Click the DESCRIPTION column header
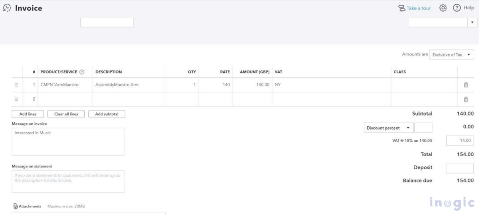 click(109, 72)
